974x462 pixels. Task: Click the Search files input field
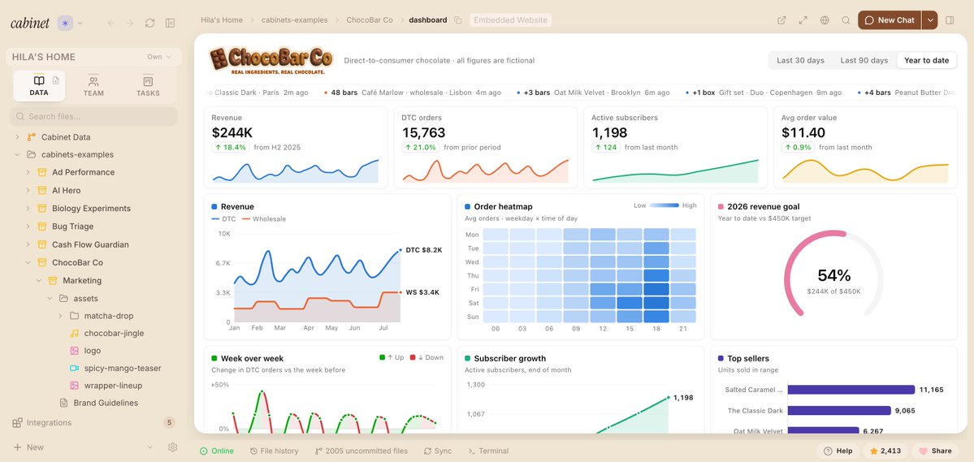click(x=93, y=116)
